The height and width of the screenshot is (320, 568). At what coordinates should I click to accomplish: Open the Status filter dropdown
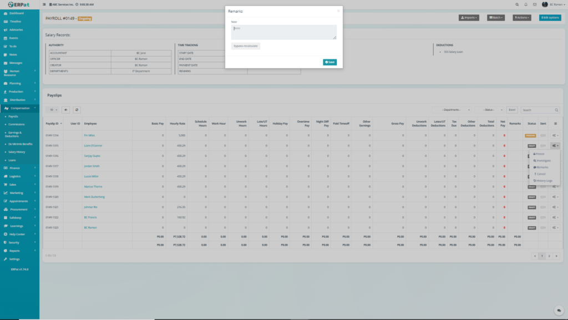click(489, 110)
